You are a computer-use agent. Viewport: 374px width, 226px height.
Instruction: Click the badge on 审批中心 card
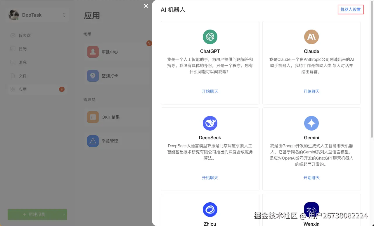coord(149,44)
